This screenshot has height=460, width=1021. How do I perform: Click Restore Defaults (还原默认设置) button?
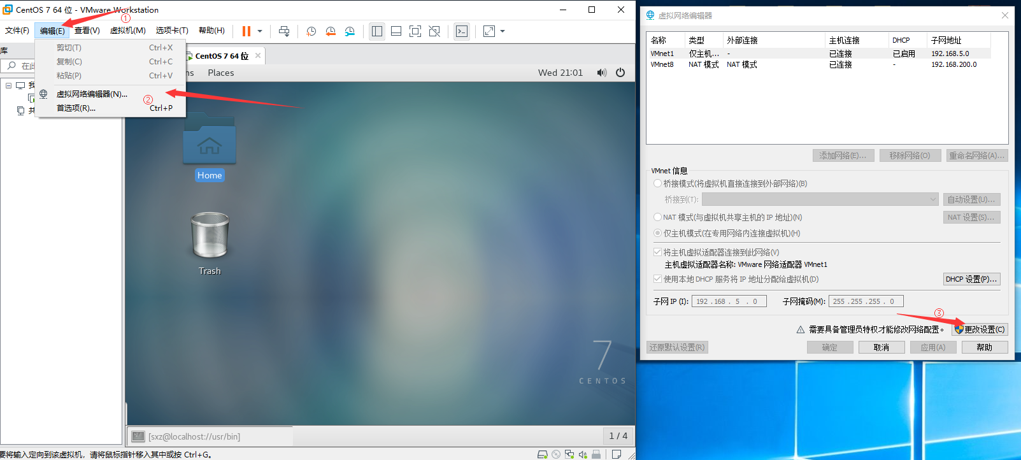click(x=678, y=347)
